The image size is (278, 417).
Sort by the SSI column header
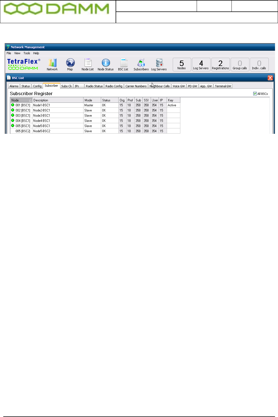(x=147, y=100)
